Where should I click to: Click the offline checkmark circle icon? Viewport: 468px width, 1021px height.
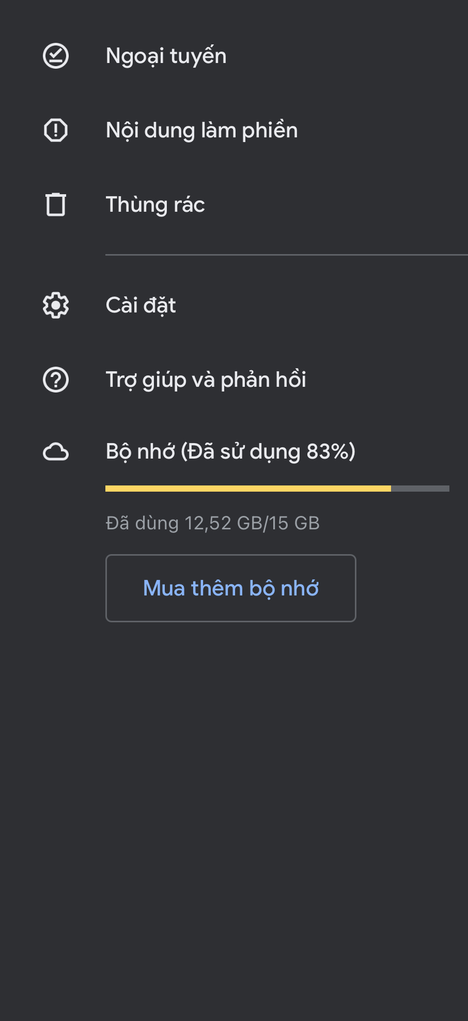tap(56, 56)
